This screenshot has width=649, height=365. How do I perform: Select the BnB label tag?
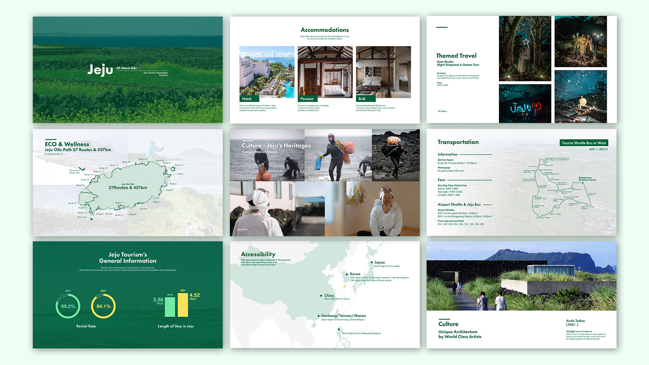(x=365, y=99)
